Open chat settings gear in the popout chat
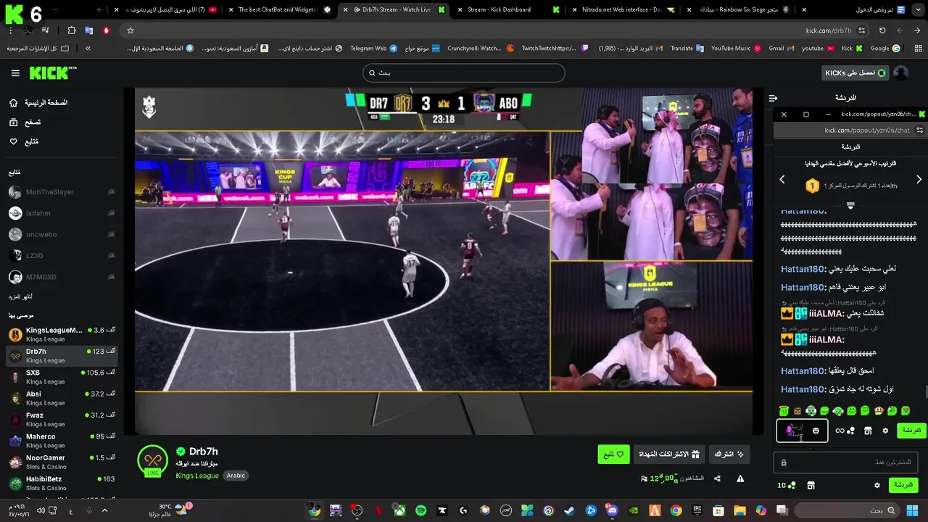This screenshot has width=928, height=522. pyautogui.click(x=885, y=431)
